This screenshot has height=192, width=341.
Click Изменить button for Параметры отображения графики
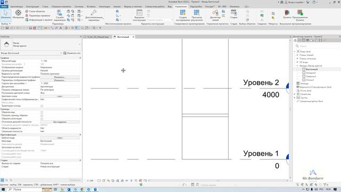pyautogui.click(x=60, y=81)
